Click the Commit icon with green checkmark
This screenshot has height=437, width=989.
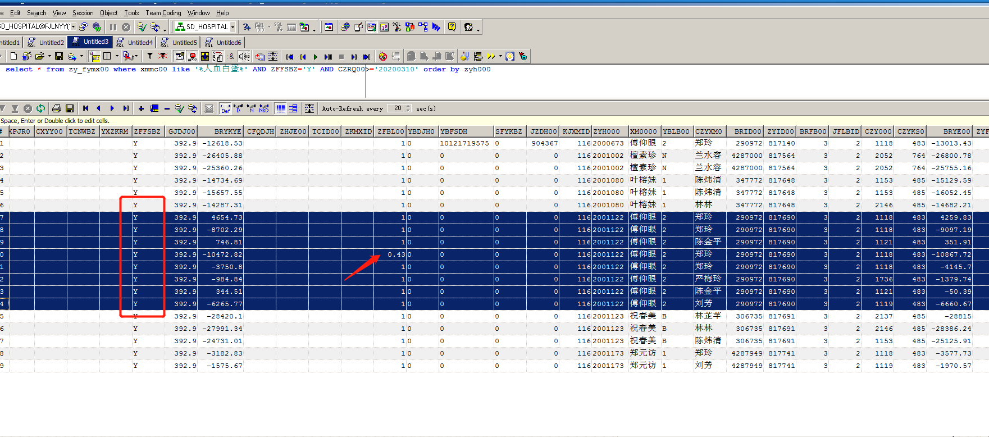(142, 27)
